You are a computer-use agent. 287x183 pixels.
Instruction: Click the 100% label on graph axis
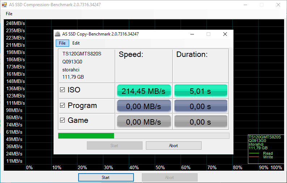[x=276, y=167]
